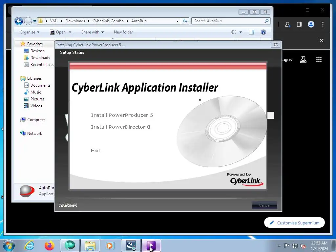Switch to installer setup taskbar icon

tap(131, 245)
